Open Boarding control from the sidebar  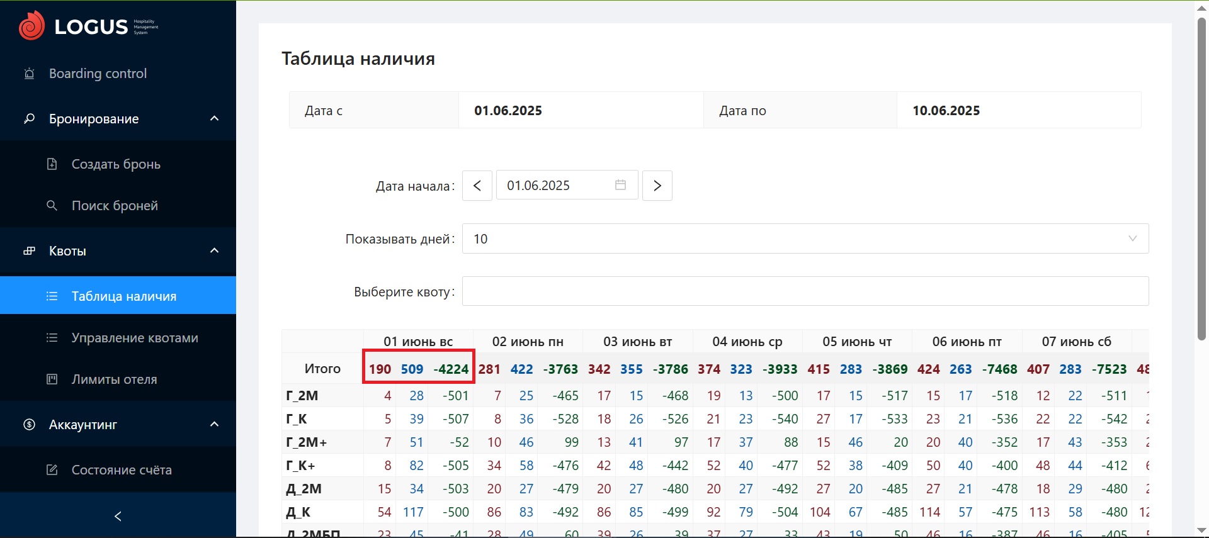(x=98, y=74)
